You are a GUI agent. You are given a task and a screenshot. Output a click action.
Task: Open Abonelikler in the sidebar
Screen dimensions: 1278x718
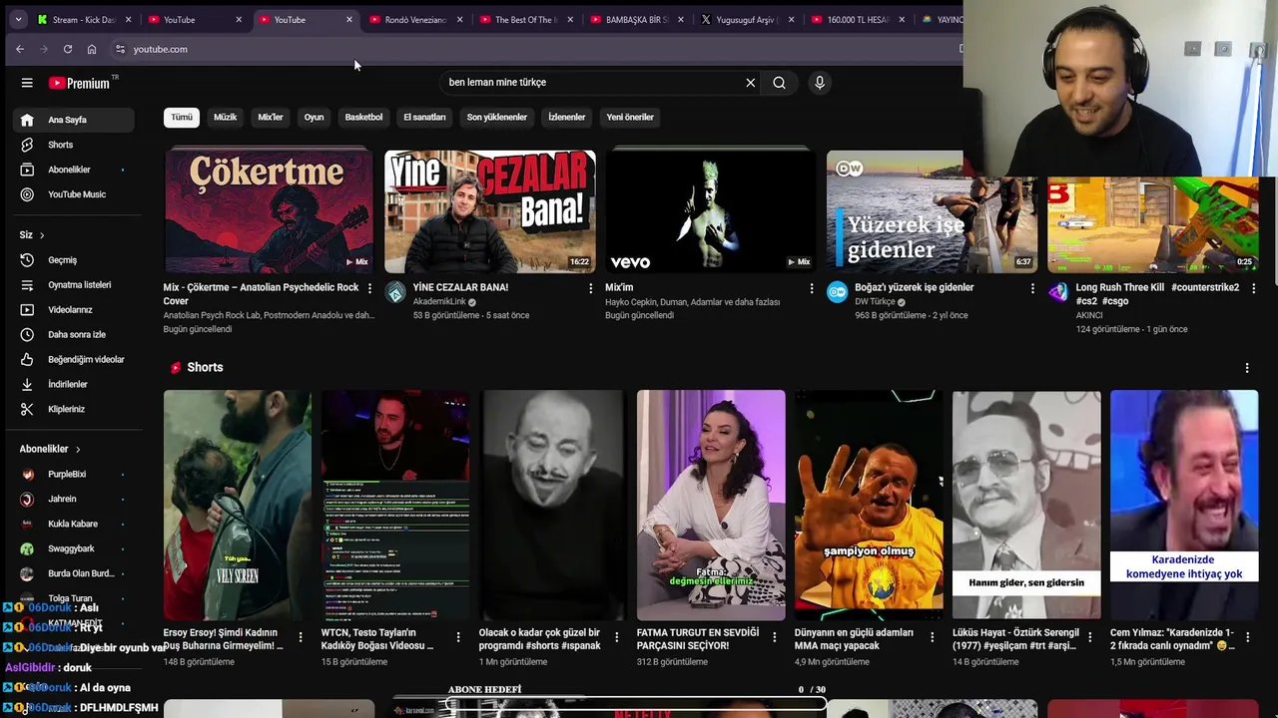click(74, 170)
